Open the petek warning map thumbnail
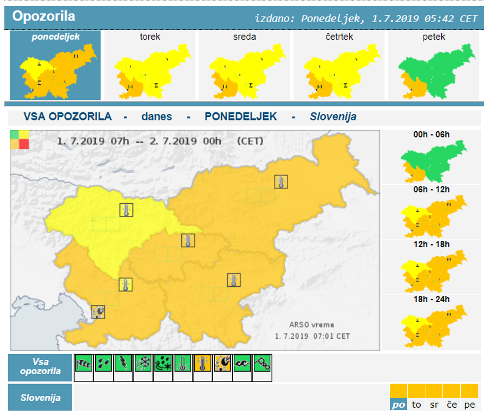 434,65
